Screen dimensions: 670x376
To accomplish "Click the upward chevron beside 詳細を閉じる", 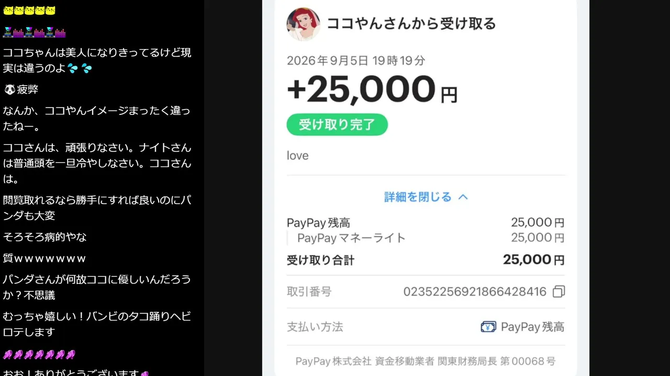I will pyautogui.click(x=463, y=197).
